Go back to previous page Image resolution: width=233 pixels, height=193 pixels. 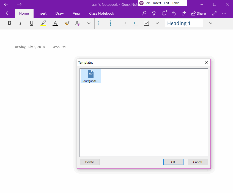click(x=6, y=4)
